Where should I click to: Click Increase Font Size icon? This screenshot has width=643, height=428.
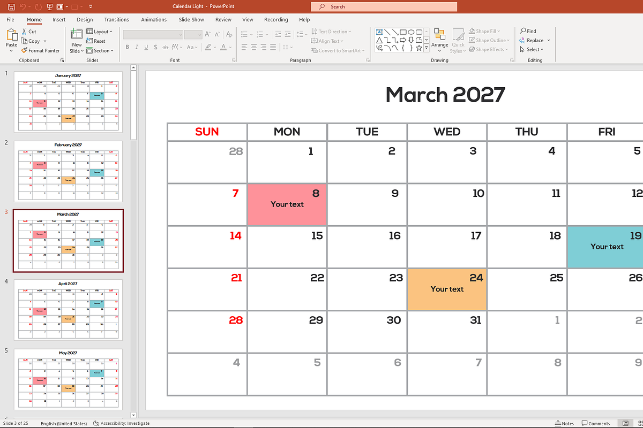[207, 34]
